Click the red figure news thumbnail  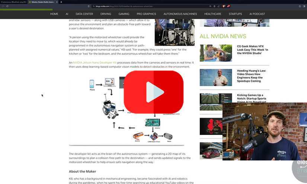(x=211, y=126)
